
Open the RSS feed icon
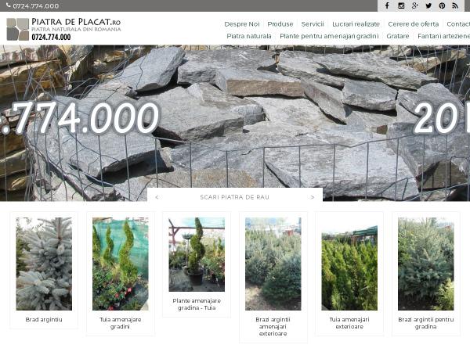point(455,5)
